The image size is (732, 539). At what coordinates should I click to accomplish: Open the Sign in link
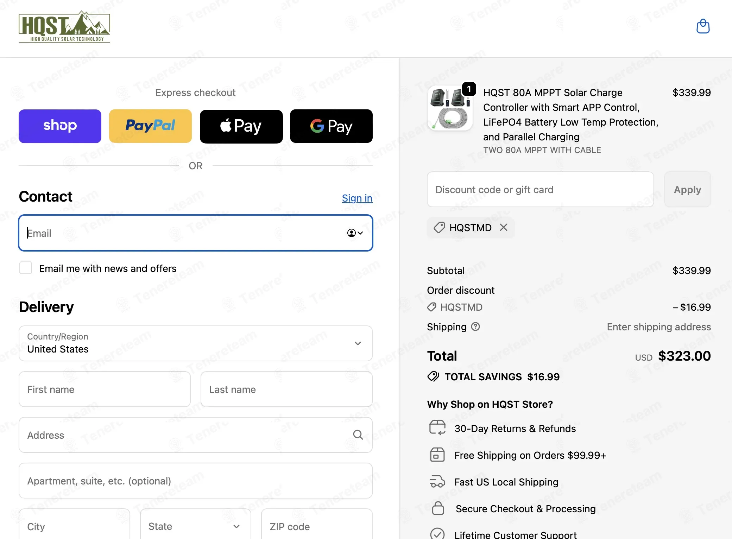point(357,198)
